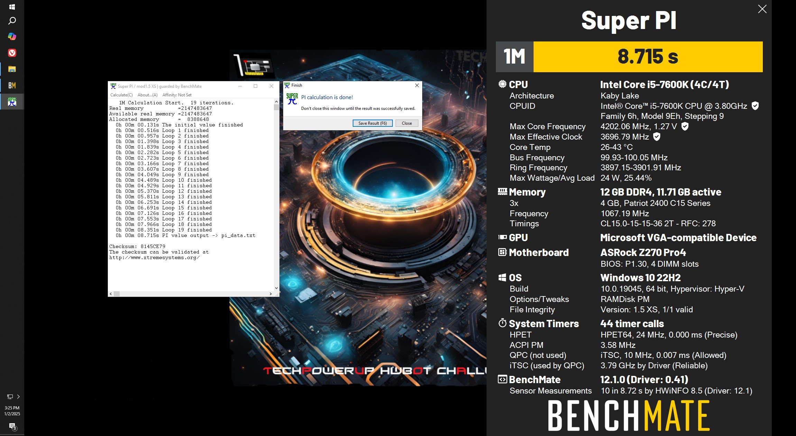Click PI value output pi_data.txt line

(x=186, y=235)
